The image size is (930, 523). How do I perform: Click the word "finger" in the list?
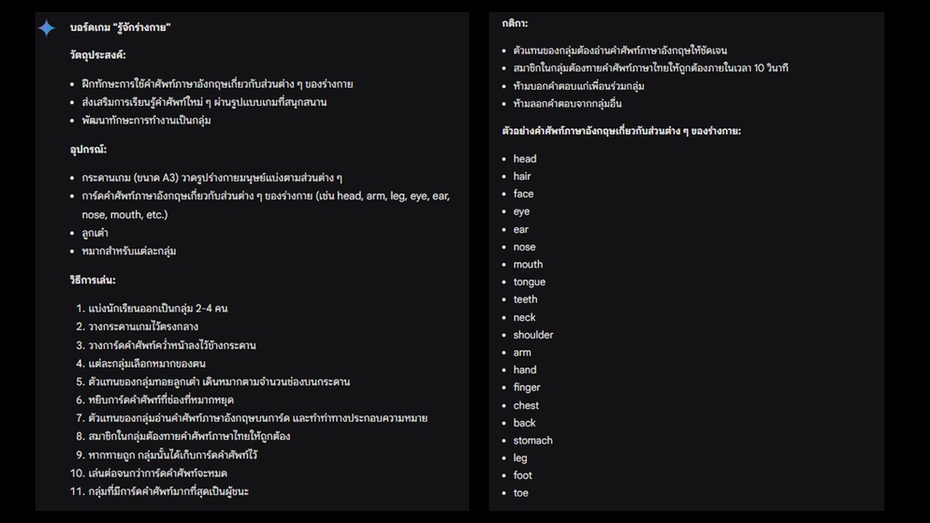[527, 387]
